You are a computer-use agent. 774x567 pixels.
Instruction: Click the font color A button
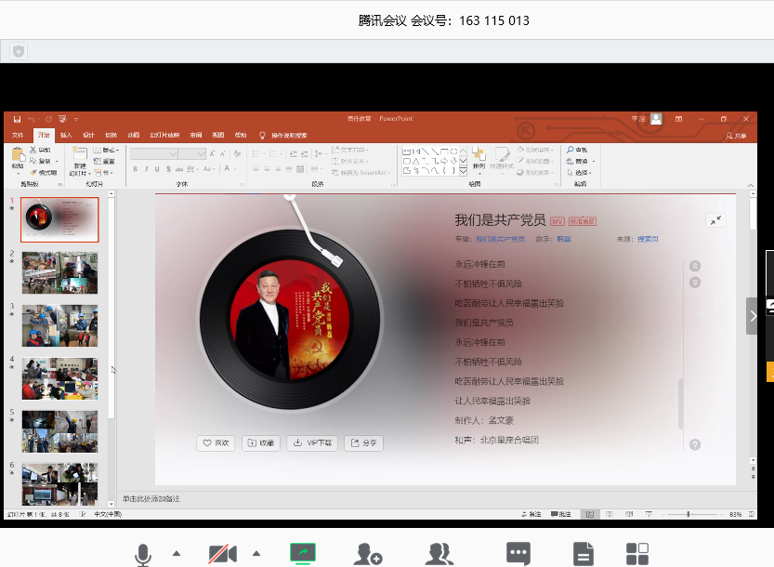[227, 169]
